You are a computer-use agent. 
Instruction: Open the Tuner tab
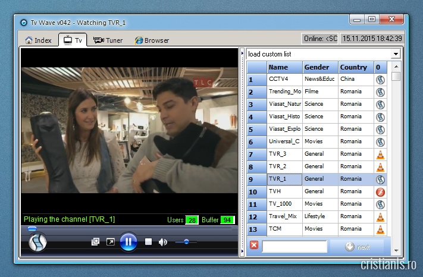click(108, 40)
